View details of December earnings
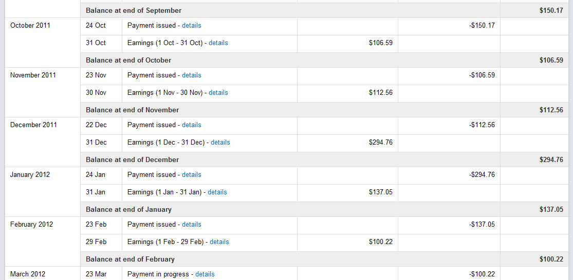The image size is (573, 280). pyautogui.click(x=220, y=142)
